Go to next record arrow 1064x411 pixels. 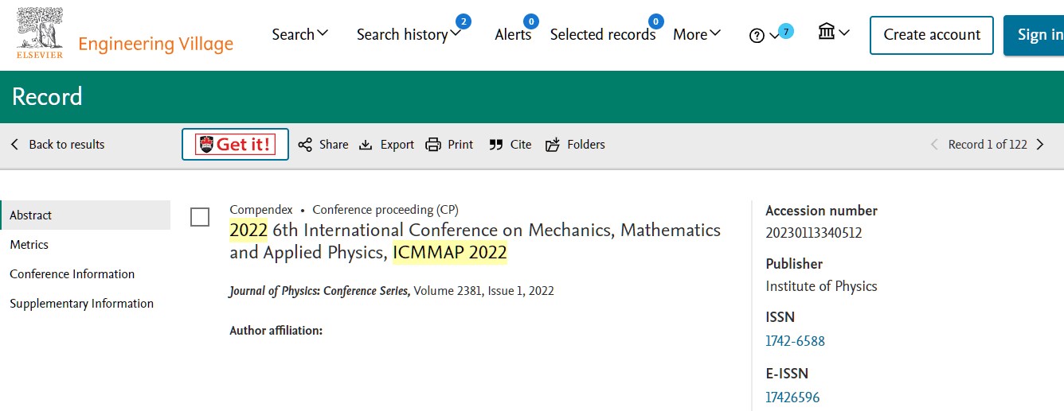(x=1040, y=145)
